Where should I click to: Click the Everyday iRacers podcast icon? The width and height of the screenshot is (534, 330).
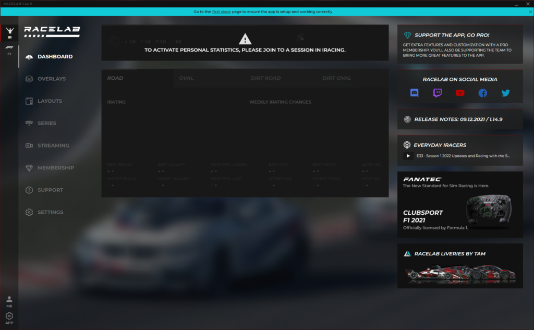coord(407,145)
